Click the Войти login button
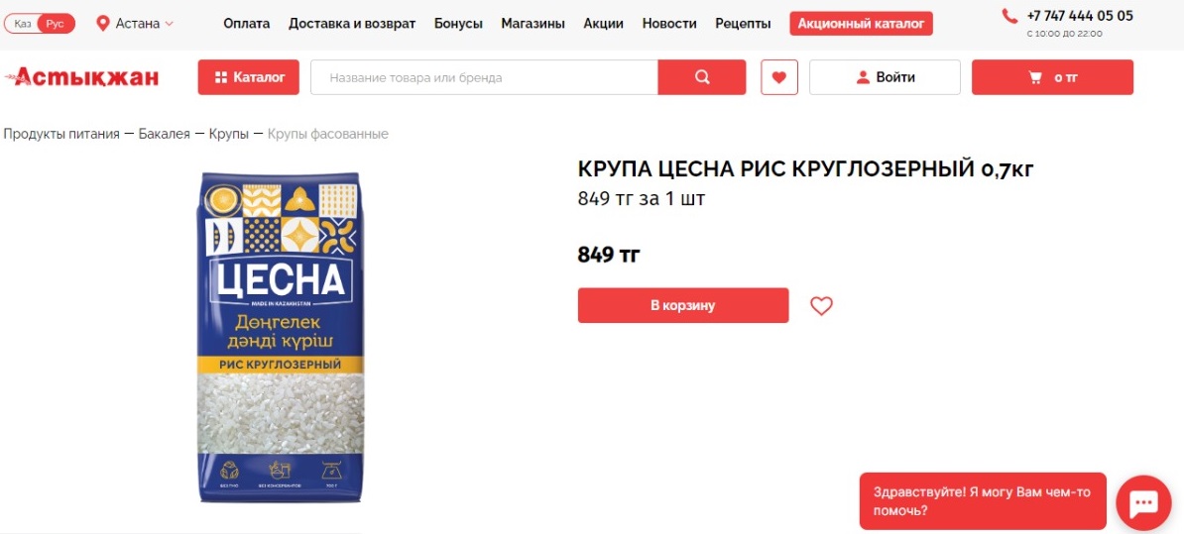This screenshot has height=534, width=1184. pos(885,77)
